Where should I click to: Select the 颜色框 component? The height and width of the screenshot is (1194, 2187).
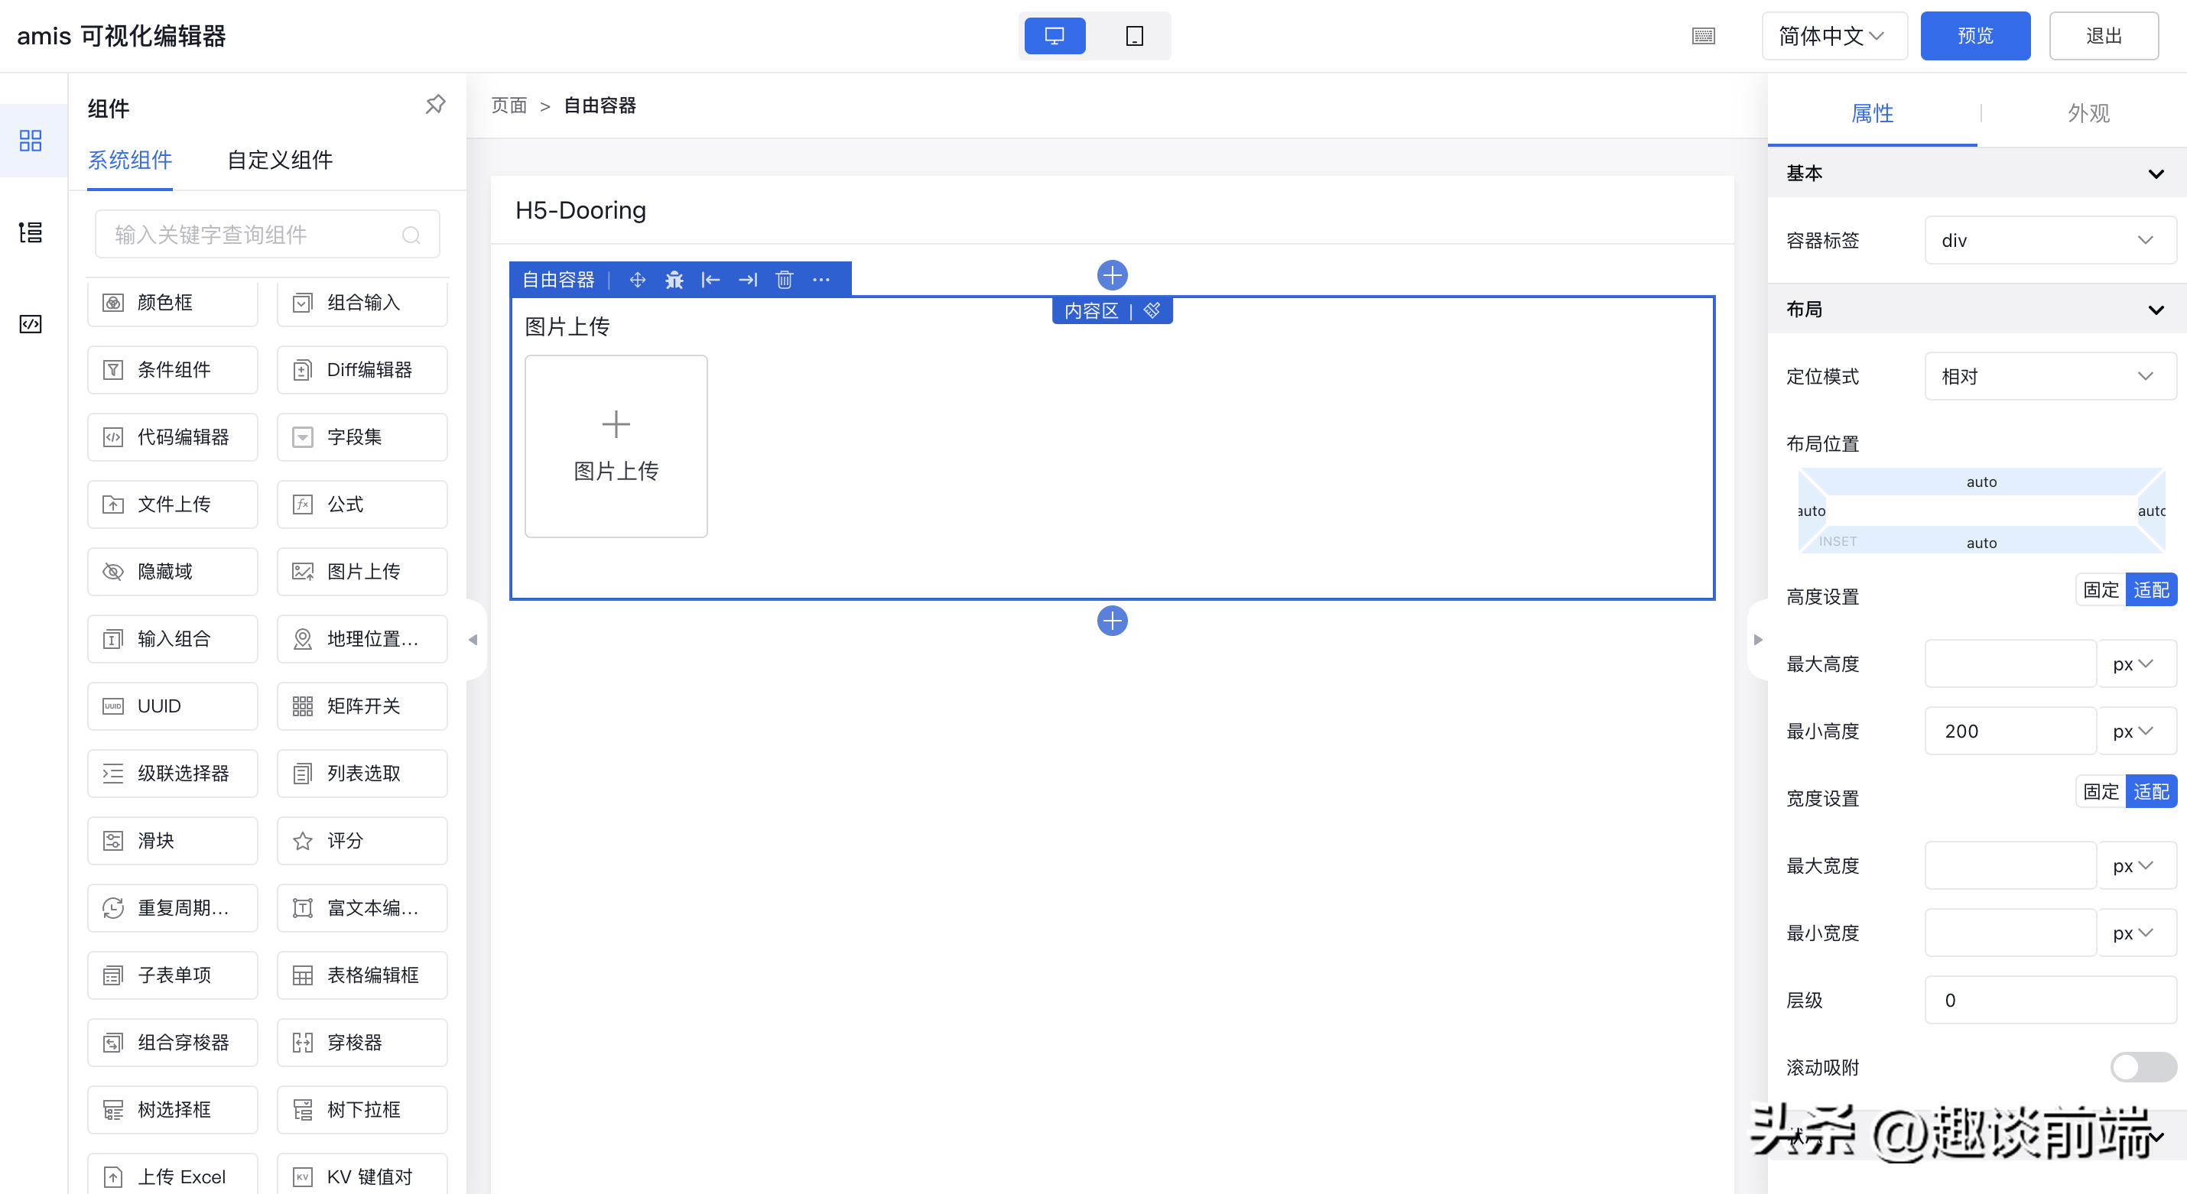tap(172, 303)
